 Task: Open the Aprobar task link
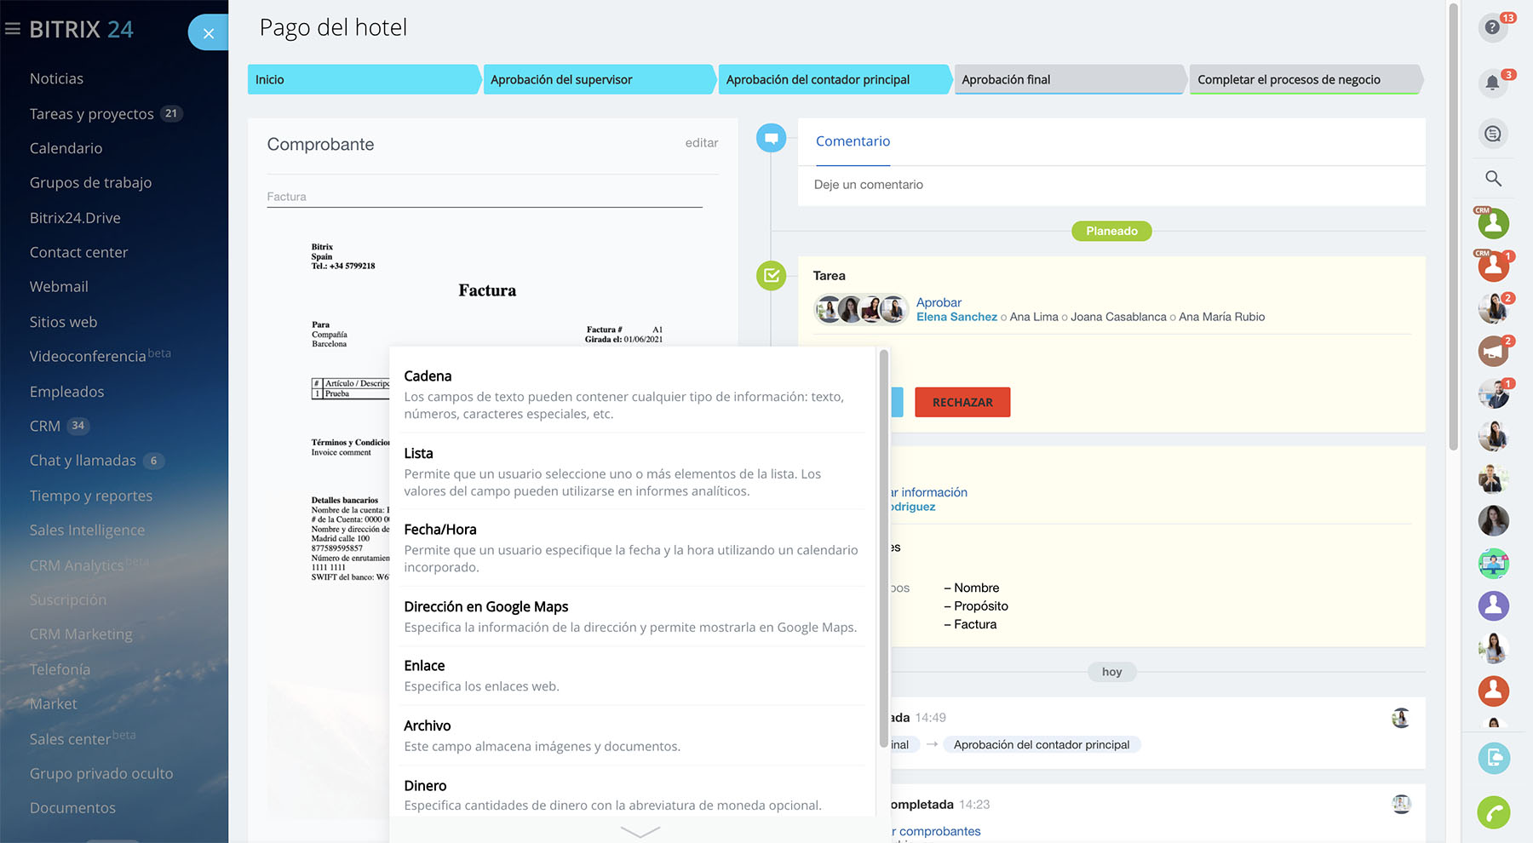pyautogui.click(x=939, y=302)
